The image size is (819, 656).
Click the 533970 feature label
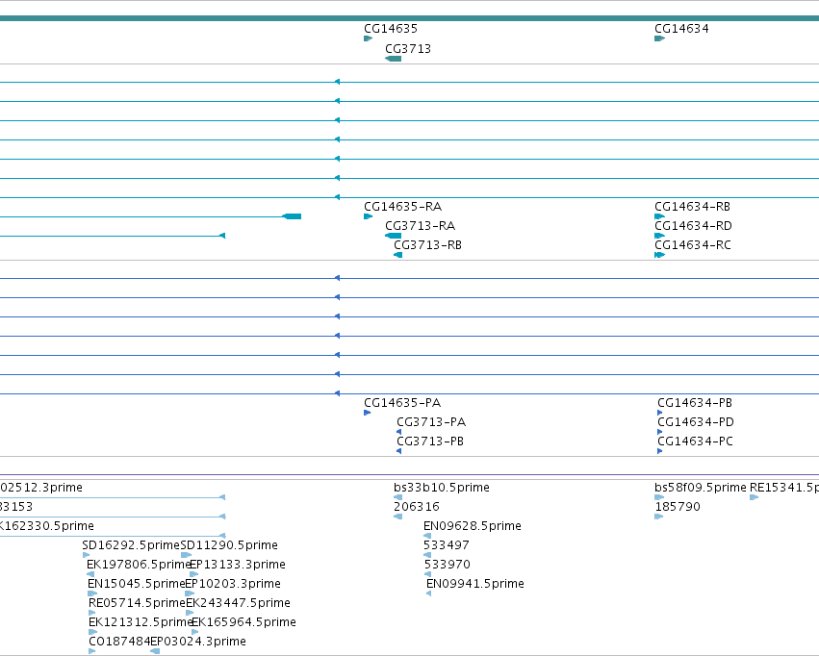447,565
